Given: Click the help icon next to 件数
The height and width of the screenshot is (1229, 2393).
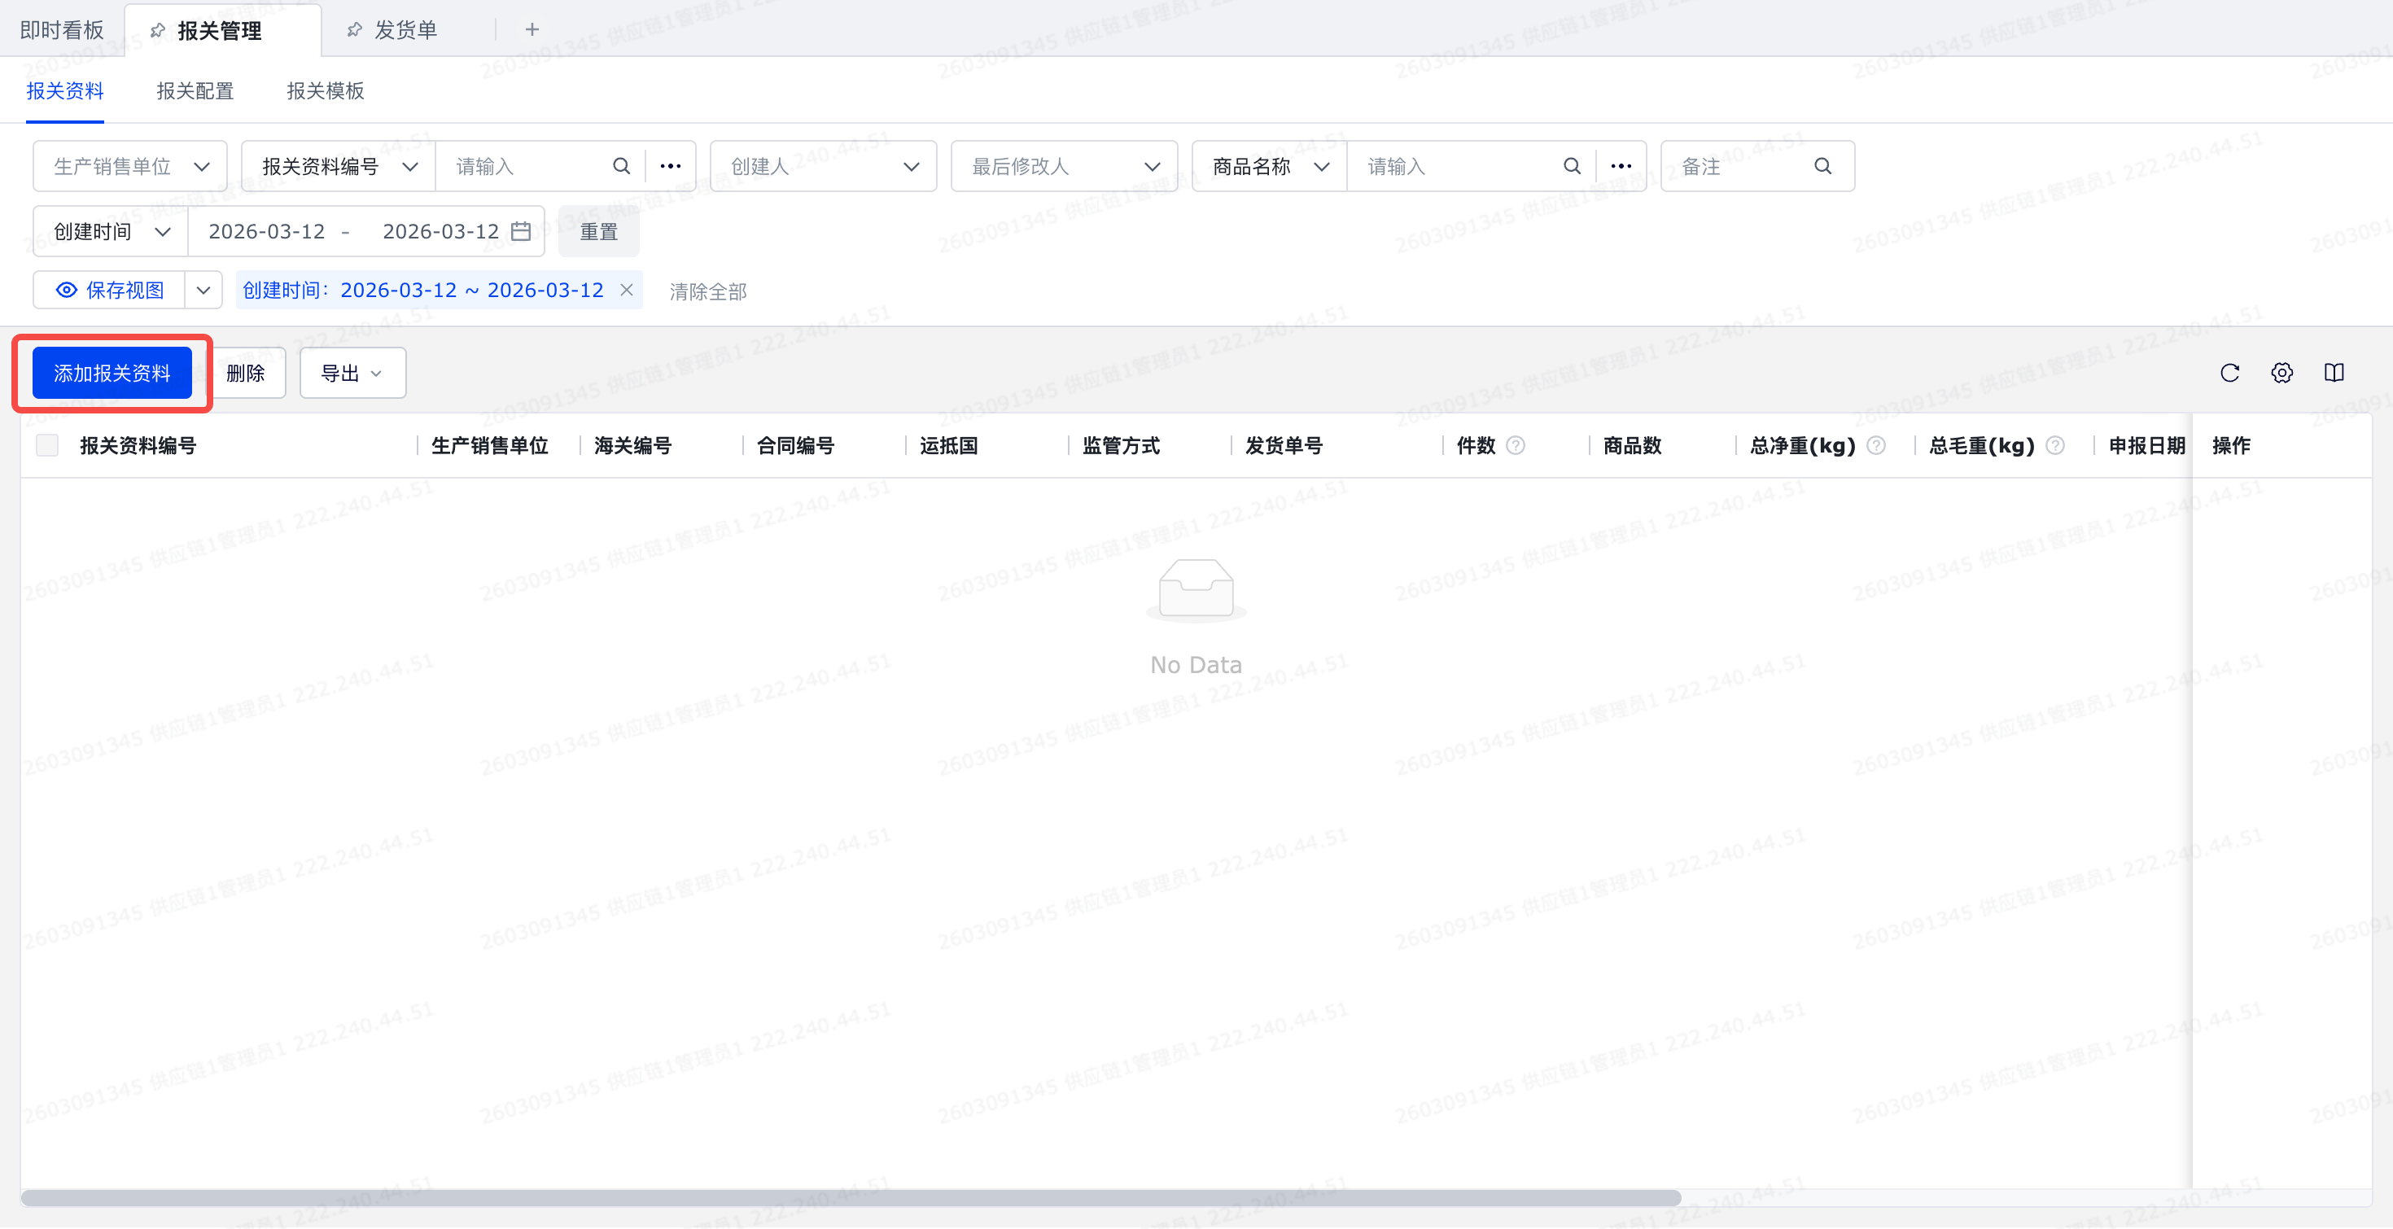Looking at the screenshot, I should 1515,446.
